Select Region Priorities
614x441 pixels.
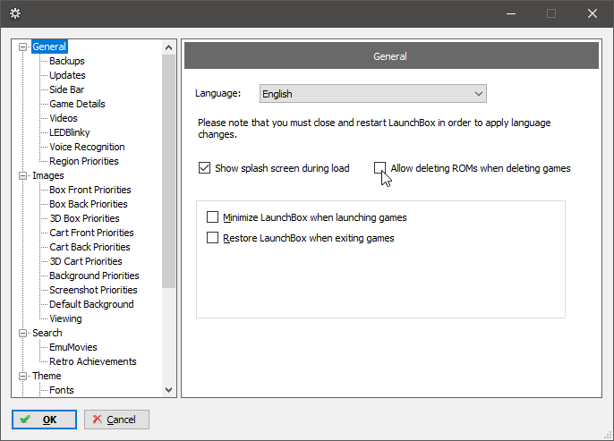(x=84, y=161)
